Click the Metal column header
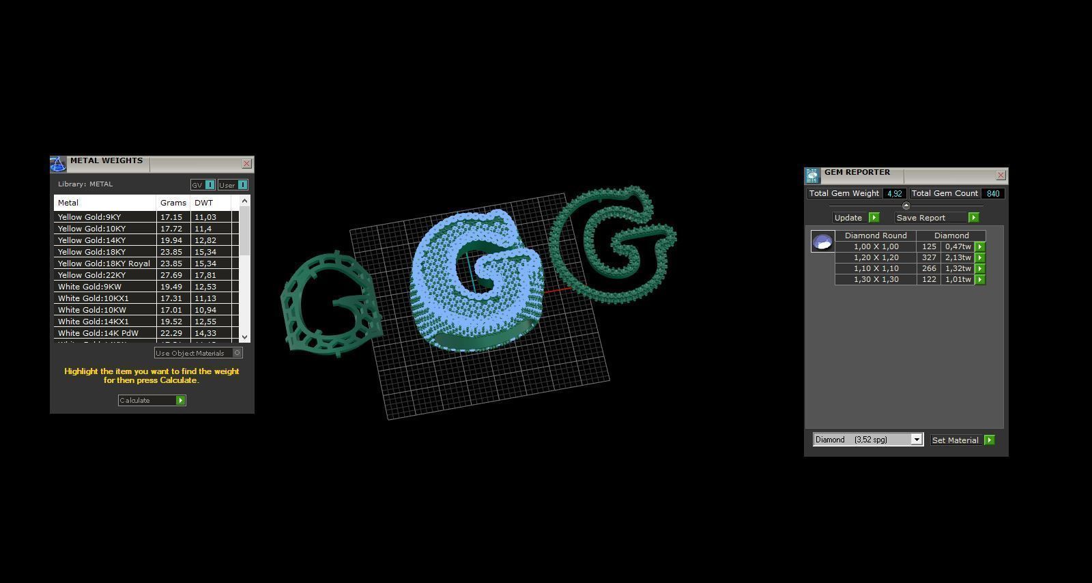This screenshot has height=583, width=1092. point(105,203)
